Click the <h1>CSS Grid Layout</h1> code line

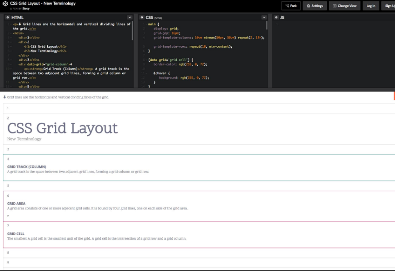[45, 46]
